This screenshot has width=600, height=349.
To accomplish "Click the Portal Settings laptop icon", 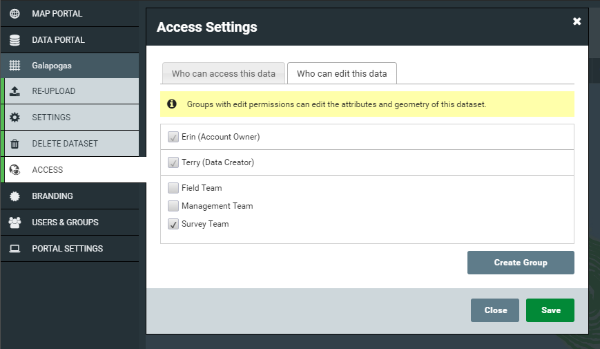I will tap(14, 249).
